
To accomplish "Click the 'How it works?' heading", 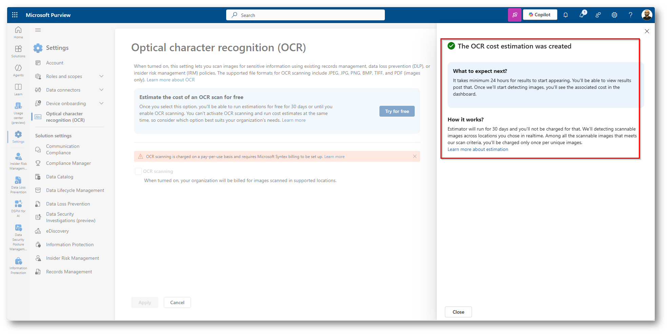I will click(466, 119).
